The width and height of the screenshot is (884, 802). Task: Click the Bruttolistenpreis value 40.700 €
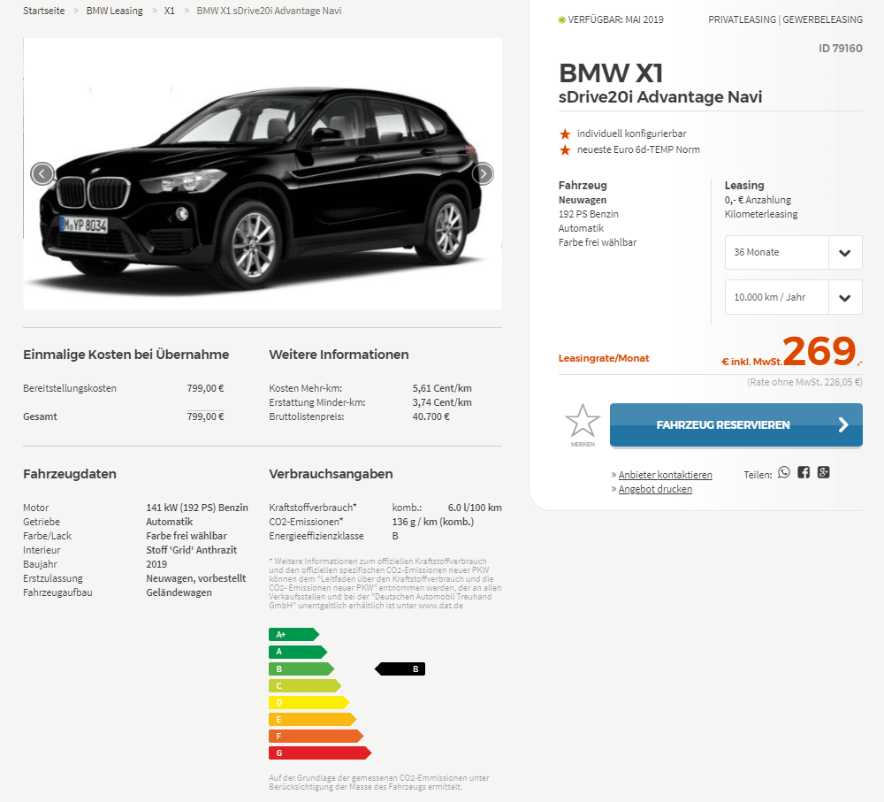click(x=431, y=416)
